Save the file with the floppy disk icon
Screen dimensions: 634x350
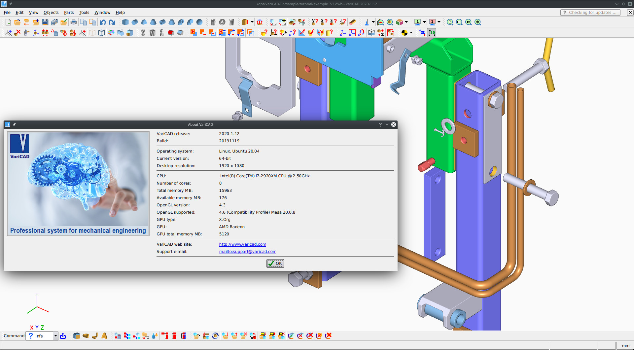point(45,22)
